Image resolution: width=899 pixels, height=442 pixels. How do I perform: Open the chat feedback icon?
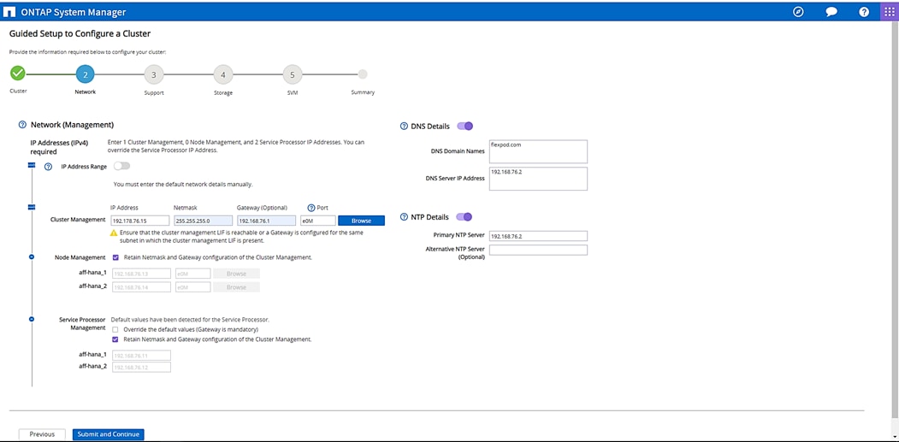click(x=831, y=12)
